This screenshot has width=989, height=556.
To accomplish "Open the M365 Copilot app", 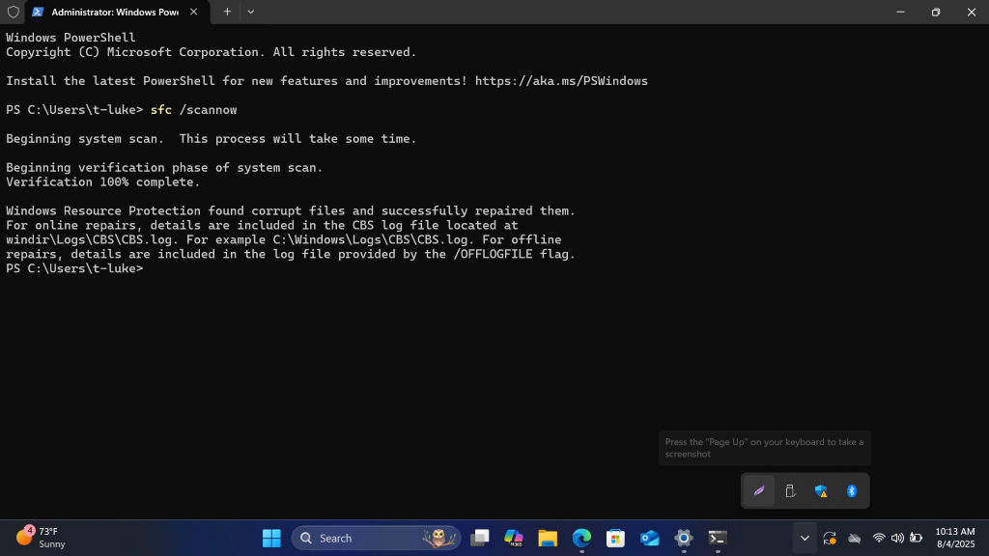I will pos(513,538).
